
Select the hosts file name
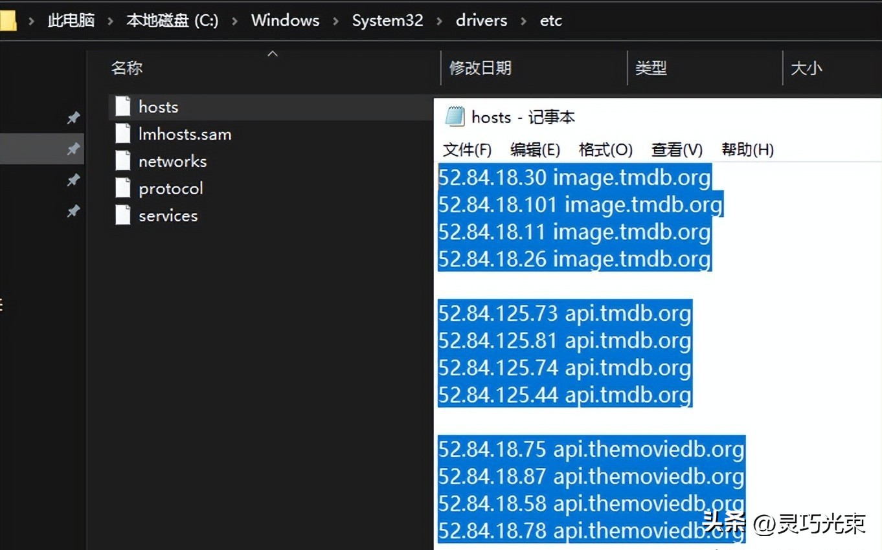(x=158, y=107)
